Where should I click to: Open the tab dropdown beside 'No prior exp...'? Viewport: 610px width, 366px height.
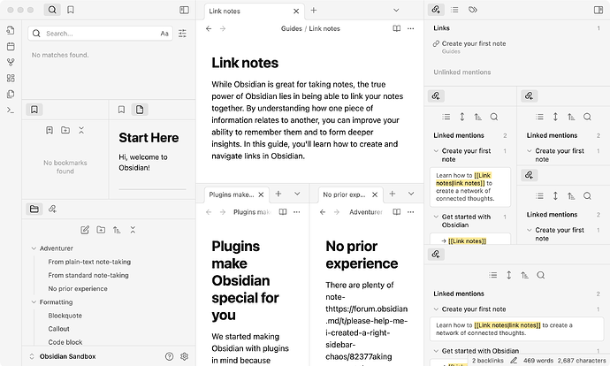pyautogui.click(x=411, y=194)
